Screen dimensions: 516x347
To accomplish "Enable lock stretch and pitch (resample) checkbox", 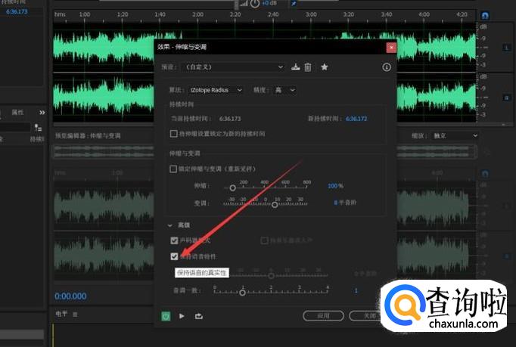I will [x=173, y=169].
